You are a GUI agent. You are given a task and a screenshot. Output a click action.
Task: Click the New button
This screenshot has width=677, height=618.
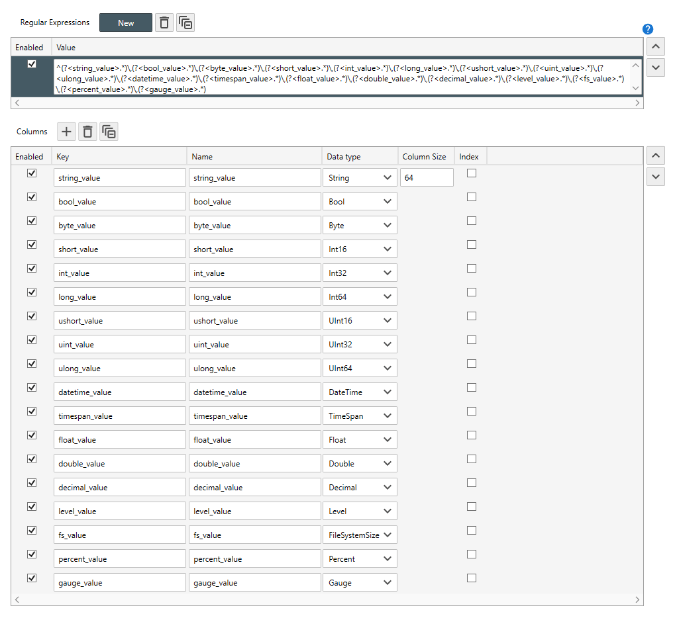125,22
